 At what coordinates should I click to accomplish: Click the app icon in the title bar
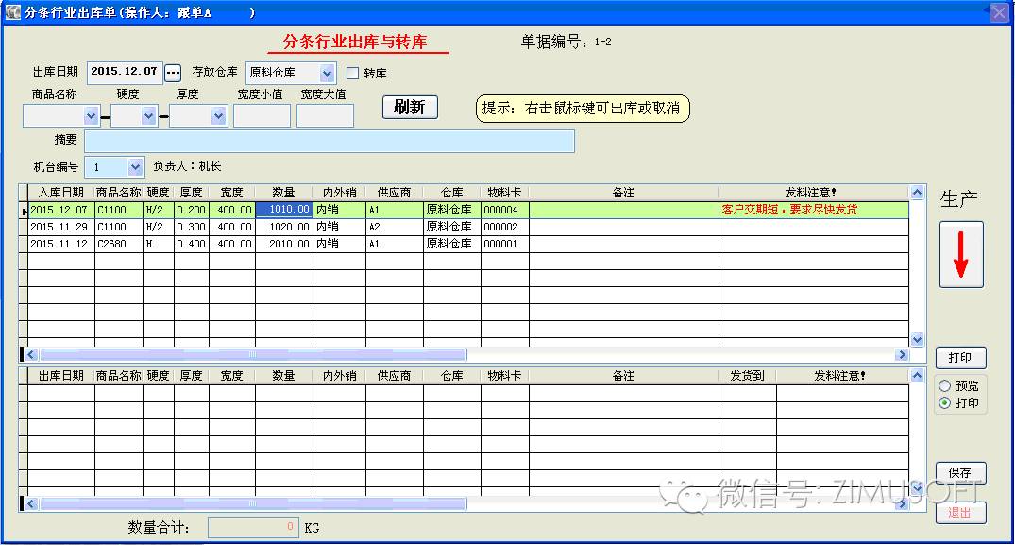(13, 13)
